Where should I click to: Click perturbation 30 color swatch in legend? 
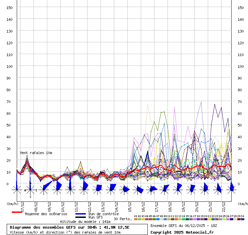[x=243, y=219]
